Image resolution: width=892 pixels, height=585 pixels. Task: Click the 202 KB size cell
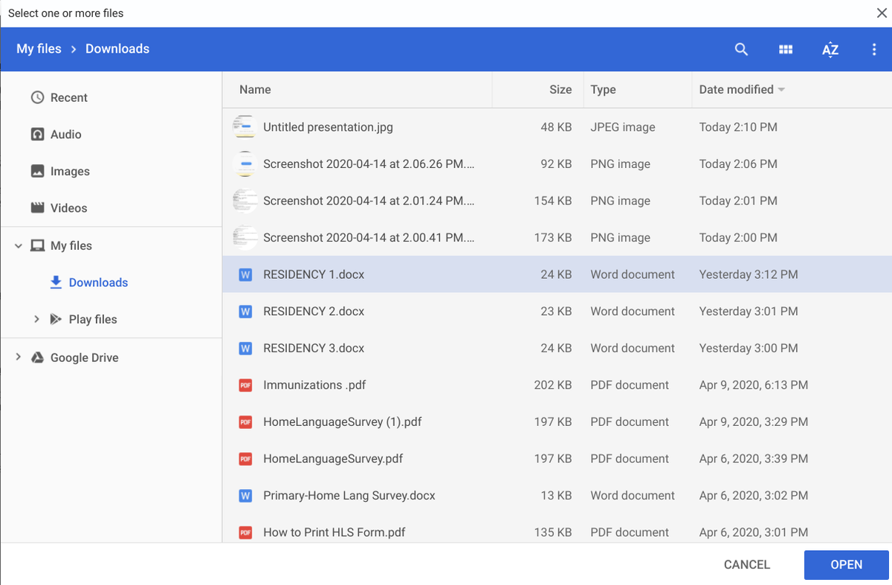point(553,385)
